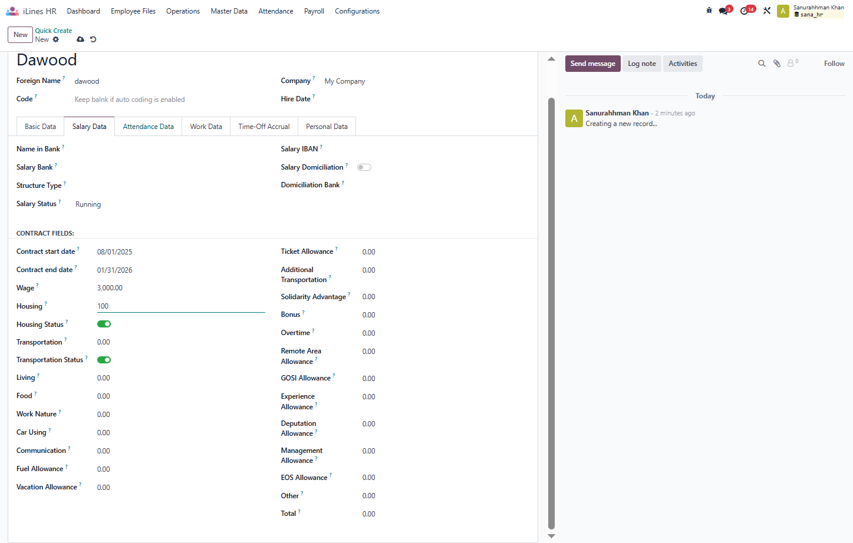Image resolution: width=853 pixels, height=543 pixels.
Task: Go to the Work Data tab
Action: (x=206, y=127)
